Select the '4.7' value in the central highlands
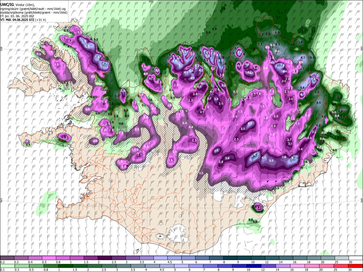This screenshot has width=363, height=272. 250,124
